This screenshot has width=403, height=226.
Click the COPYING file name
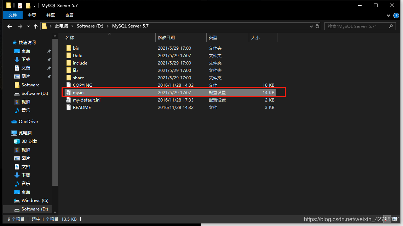tap(82, 85)
